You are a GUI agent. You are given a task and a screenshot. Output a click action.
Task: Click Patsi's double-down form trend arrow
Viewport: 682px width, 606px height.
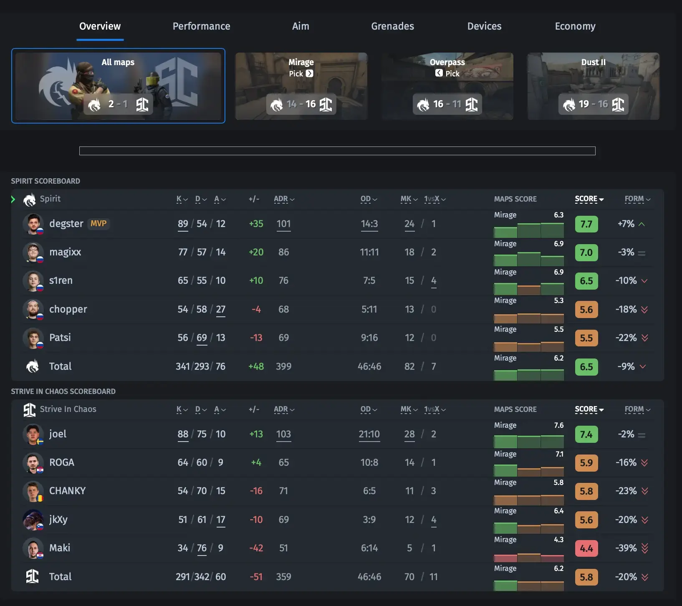[645, 338]
